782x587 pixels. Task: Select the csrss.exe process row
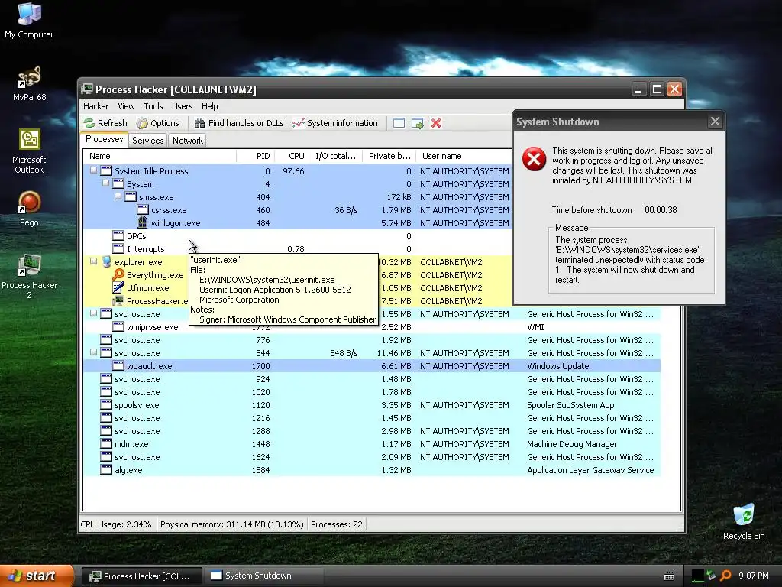[297, 210]
